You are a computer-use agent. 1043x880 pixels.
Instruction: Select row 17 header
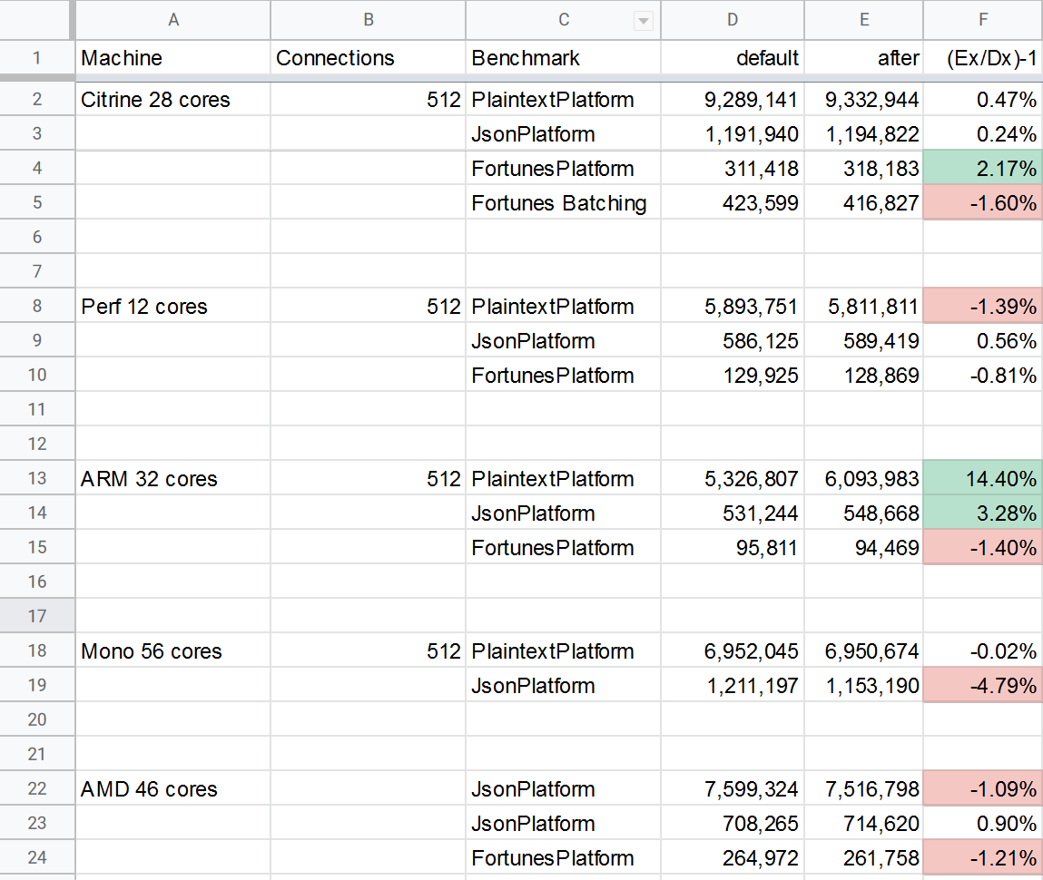pos(37,615)
